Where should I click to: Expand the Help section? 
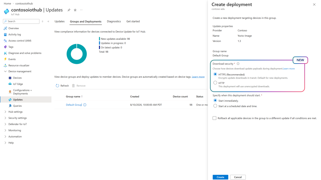pos(5,143)
